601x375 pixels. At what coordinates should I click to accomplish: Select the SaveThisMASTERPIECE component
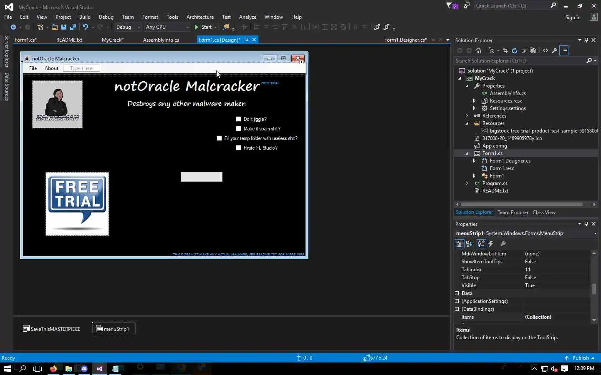pyautogui.click(x=51, y=329)
